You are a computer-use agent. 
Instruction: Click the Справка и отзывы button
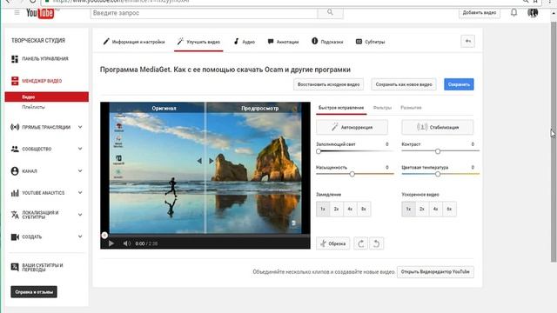coord(34,292)
